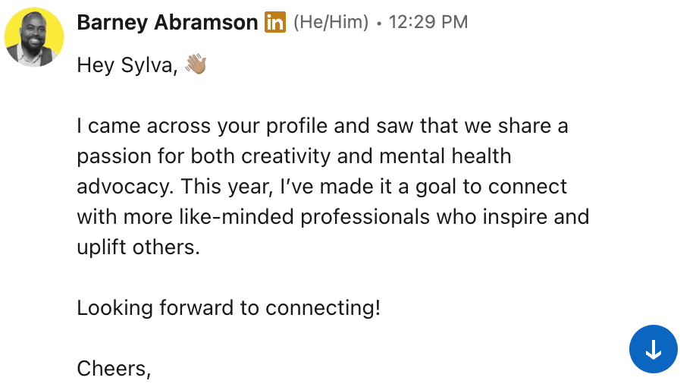Click the line starting "with more like-minded"

point(333,217)
